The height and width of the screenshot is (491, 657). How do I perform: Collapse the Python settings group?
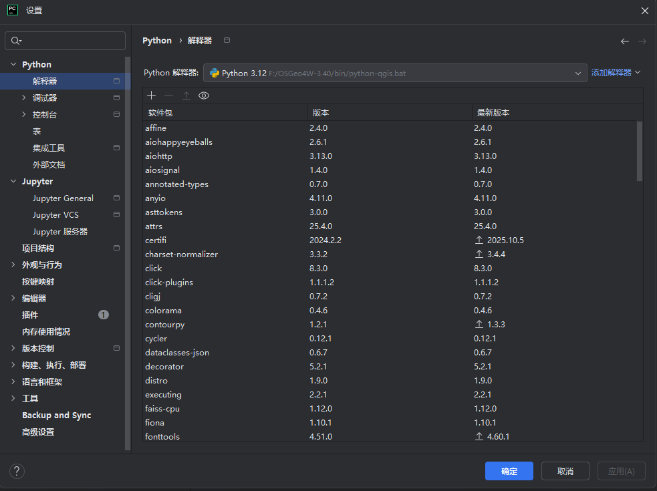(13, 64)
